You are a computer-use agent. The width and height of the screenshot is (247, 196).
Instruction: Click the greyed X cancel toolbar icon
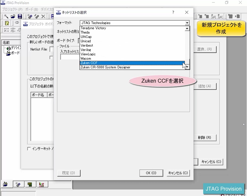[x=43, y=16]
